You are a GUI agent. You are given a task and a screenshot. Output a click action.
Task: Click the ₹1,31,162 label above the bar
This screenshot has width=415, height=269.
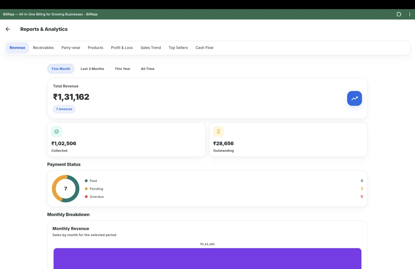coord(208,244)
